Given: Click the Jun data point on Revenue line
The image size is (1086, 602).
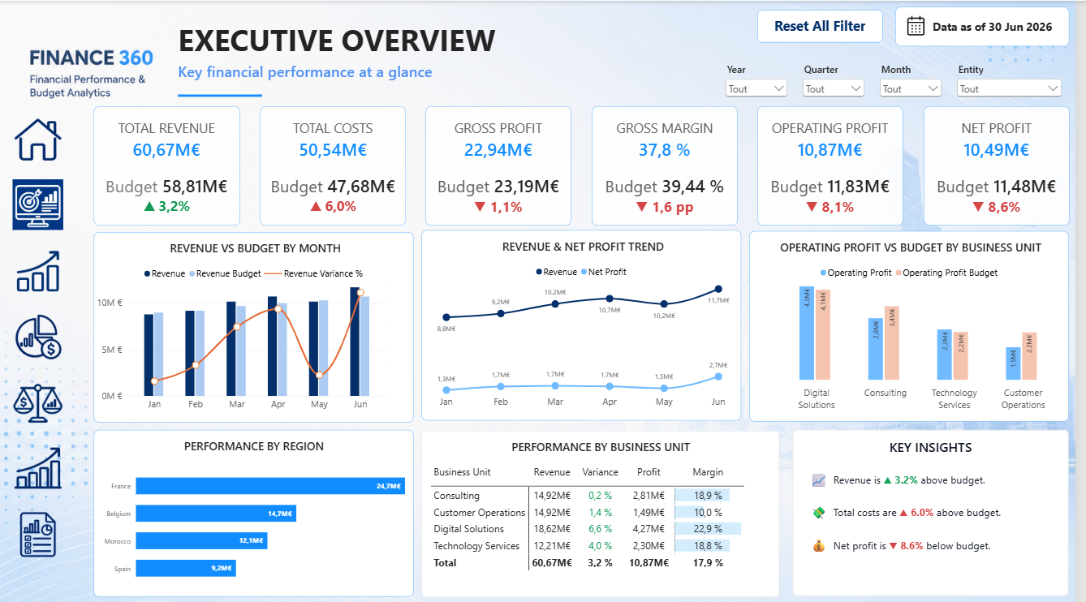Looking at the screenshot, I should (718, 289).
